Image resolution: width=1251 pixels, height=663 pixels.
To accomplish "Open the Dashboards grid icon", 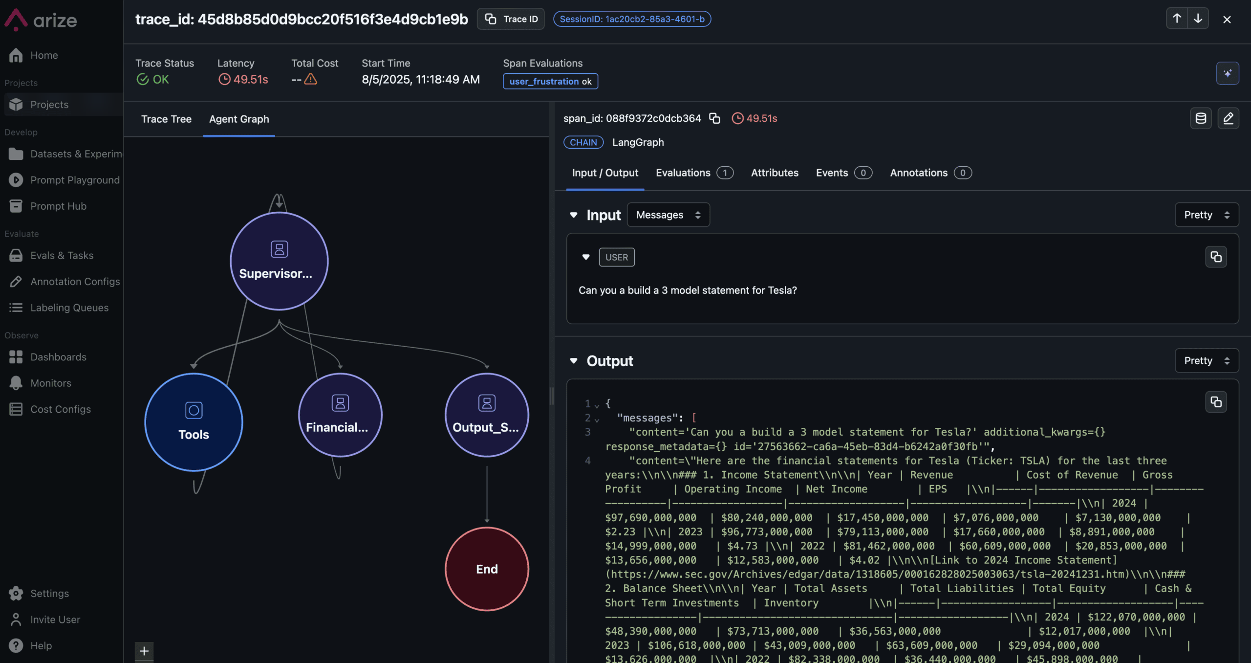I will click(x=16, y=357).
